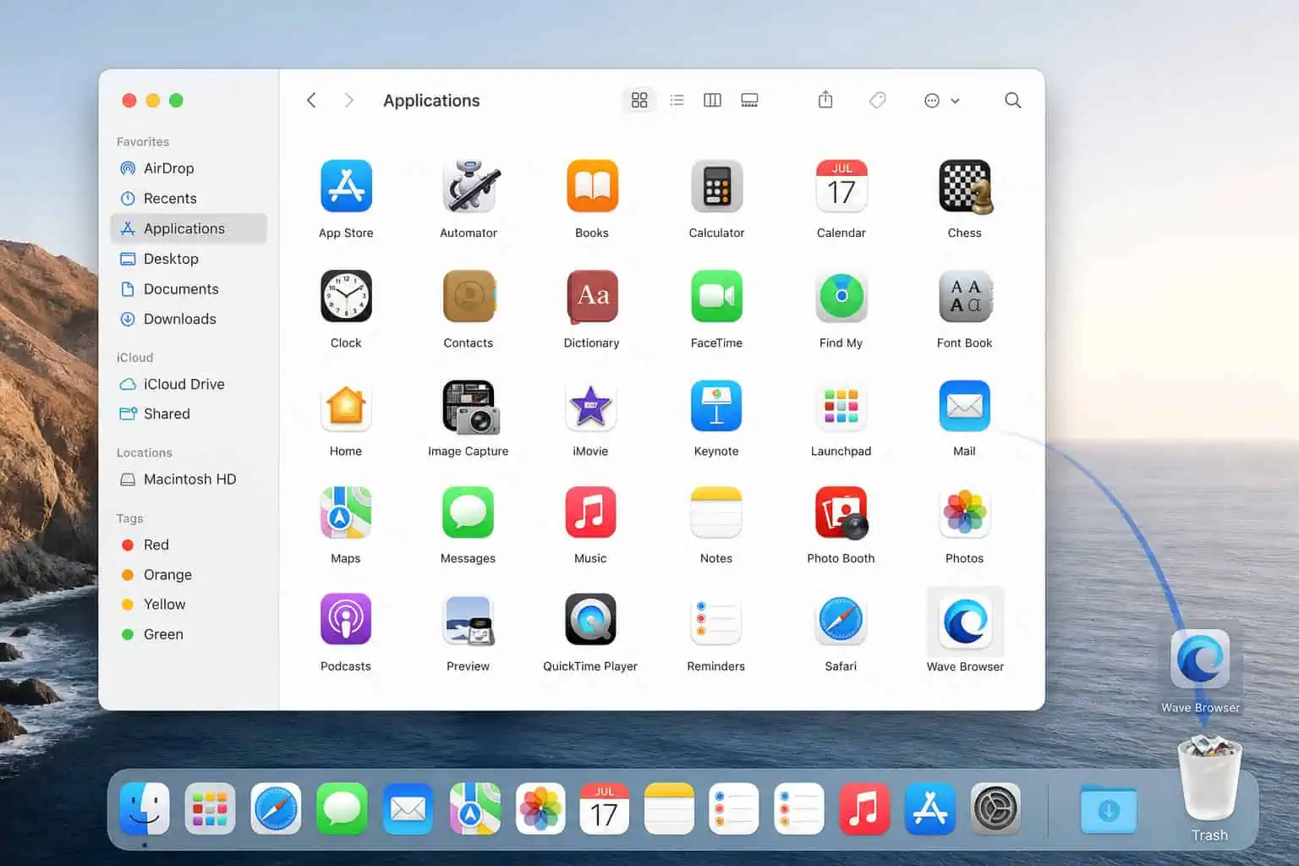Select Safari in the Applications window

[841, 620]
